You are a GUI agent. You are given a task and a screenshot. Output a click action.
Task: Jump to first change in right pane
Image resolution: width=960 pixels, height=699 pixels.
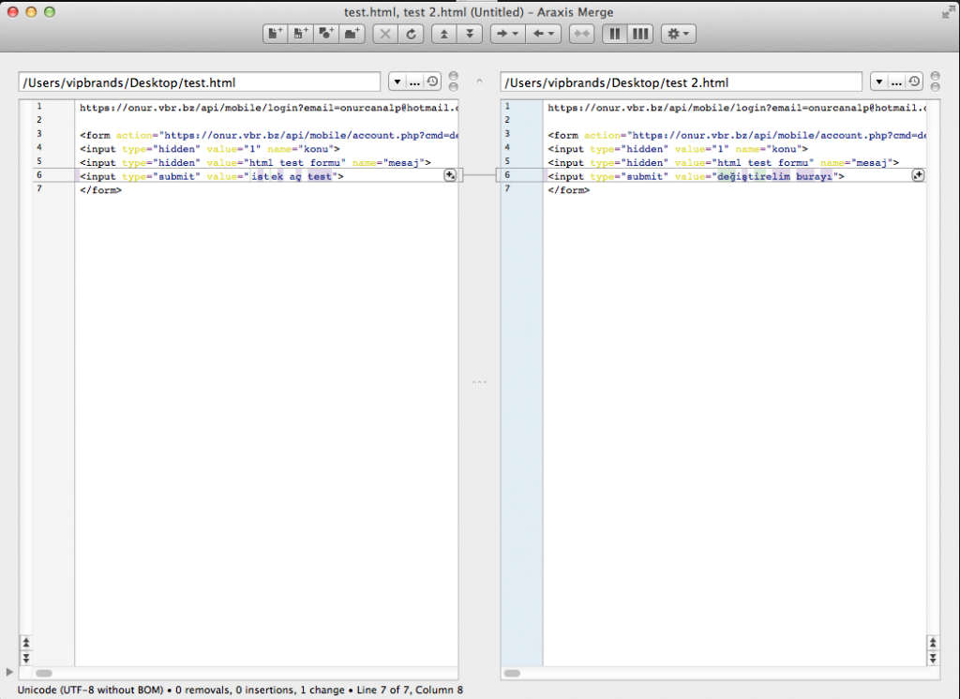(x=933, y=643)
